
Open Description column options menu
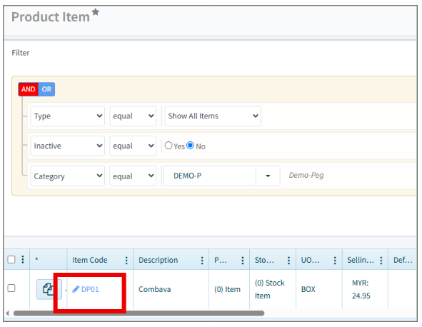coord(202,261)
